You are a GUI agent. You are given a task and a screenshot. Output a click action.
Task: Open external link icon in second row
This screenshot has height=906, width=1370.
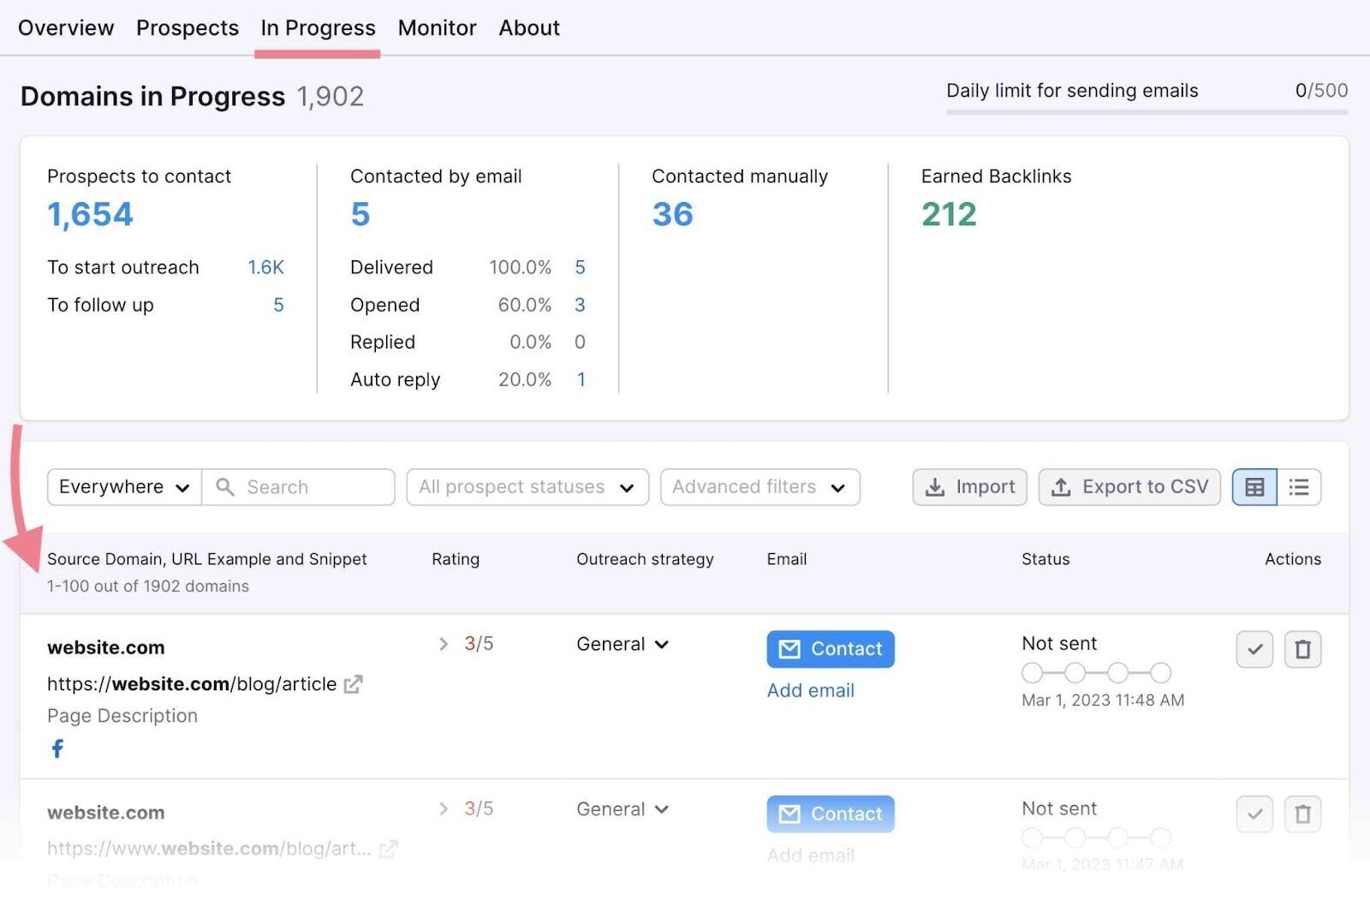389,849
